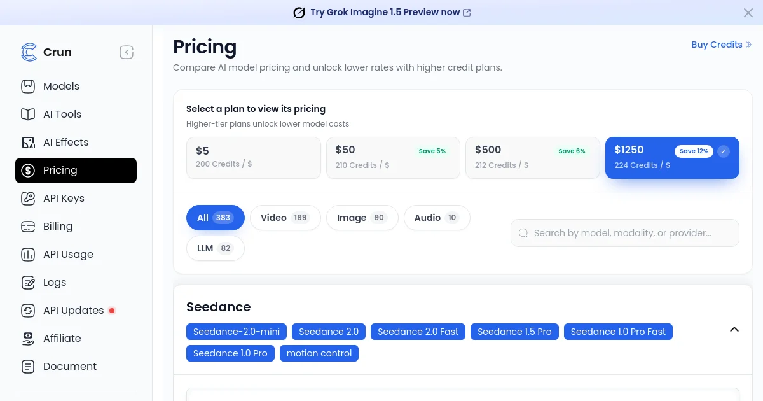The height and width of the screenshot is (401, 763).
Task: Click the Models sidebar icon
Action: [x=28, y=86]
